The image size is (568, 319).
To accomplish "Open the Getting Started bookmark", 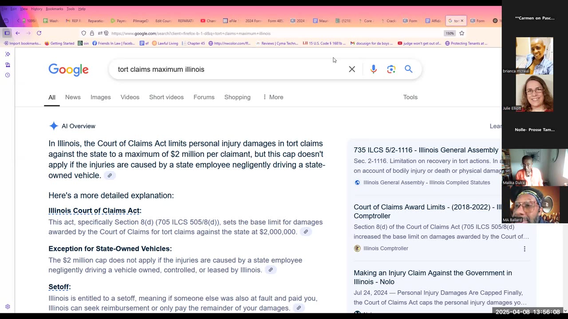I will coord(59,43).
